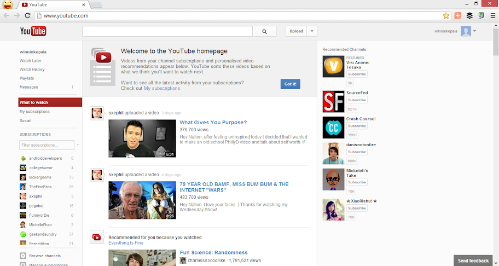The height and width of the screenshot is (266, 499).
Task: Open collegehumor subscription icon
Action: click(x=23, y=168)
